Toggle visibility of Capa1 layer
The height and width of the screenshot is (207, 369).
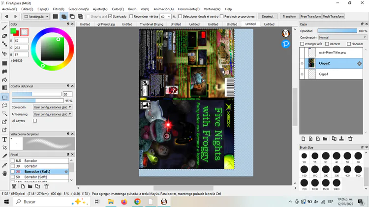click(x=302, y=74)
